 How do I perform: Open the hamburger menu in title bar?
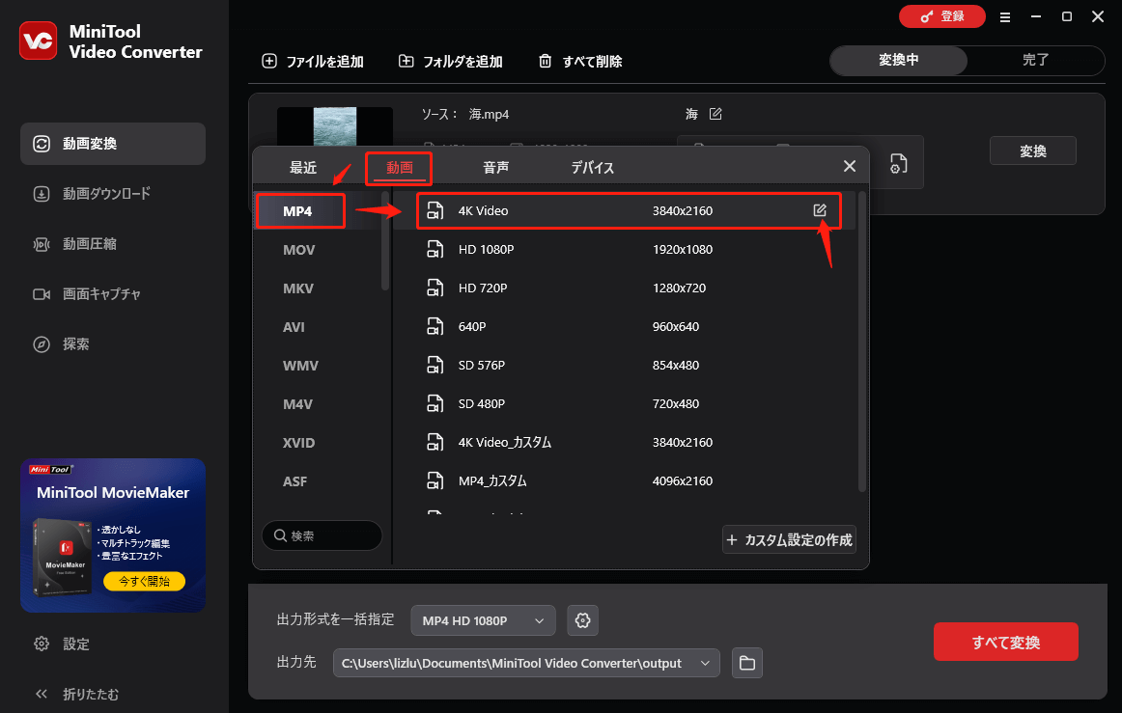(1004, 17)
